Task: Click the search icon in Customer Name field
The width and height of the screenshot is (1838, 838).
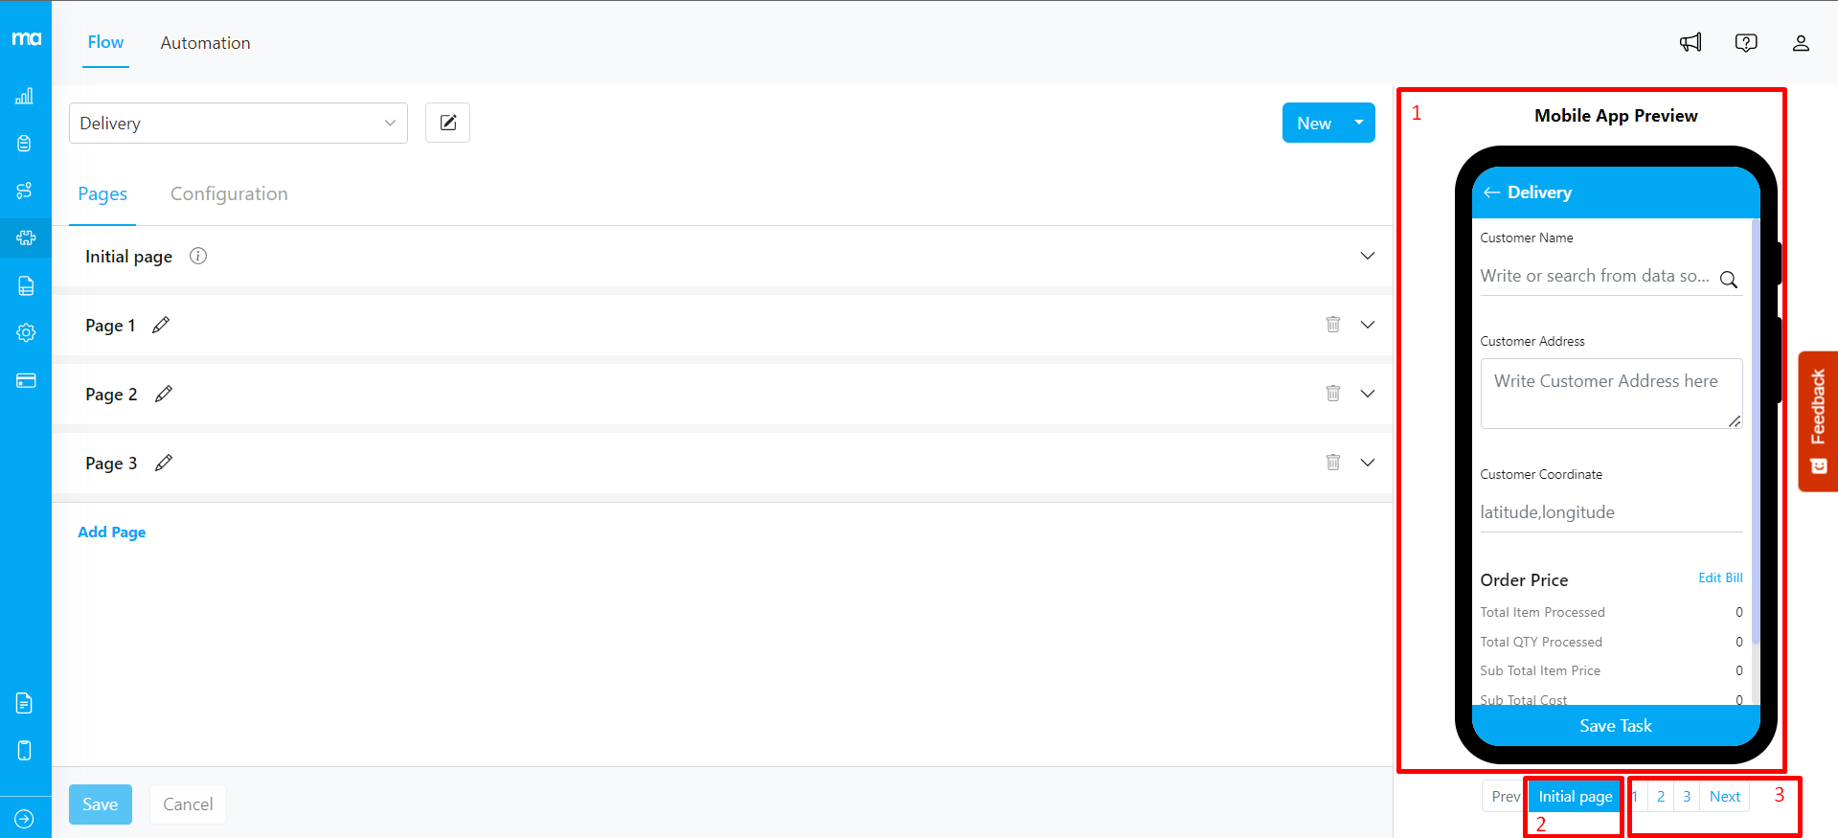Action: point(1728,280)
